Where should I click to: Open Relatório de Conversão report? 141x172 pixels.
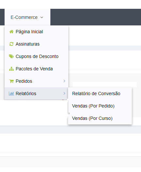click(100, 93)
